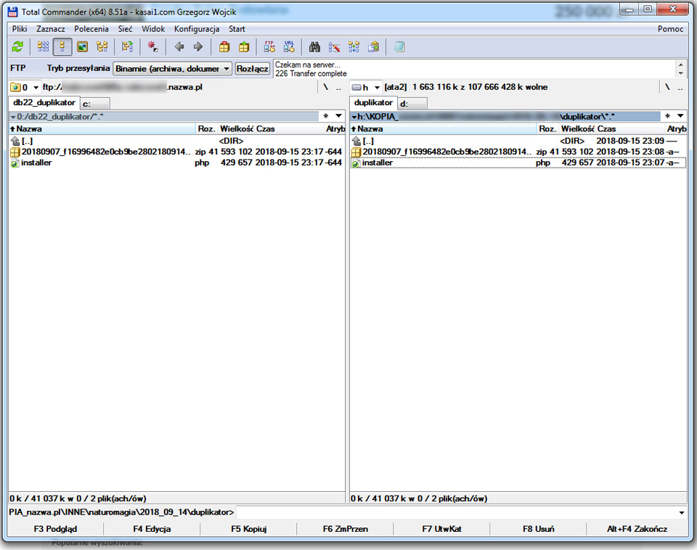Click the pack files archive icon
Image resolution: width=697 pixels, height=550 pixels.
pyautogui.click(x=224, y=46)
